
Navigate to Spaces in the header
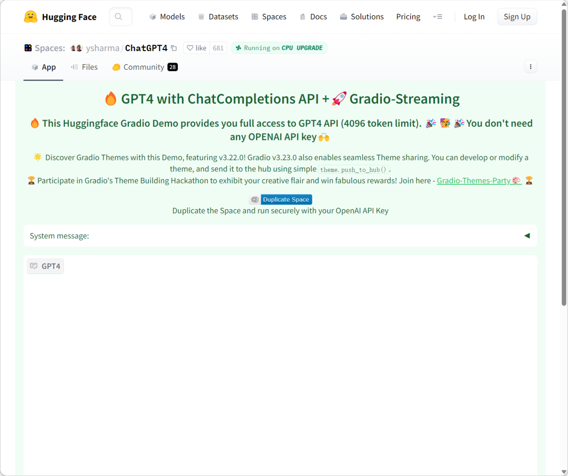269,17
